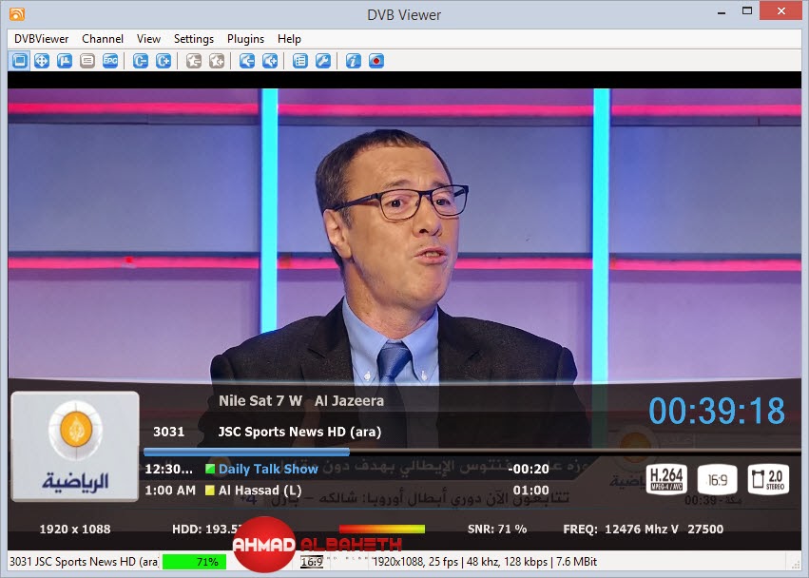This screenshot has height=578, width=809.
Task: Click the 'Al Jazeera' provider label
Action: tap(349, 400)
